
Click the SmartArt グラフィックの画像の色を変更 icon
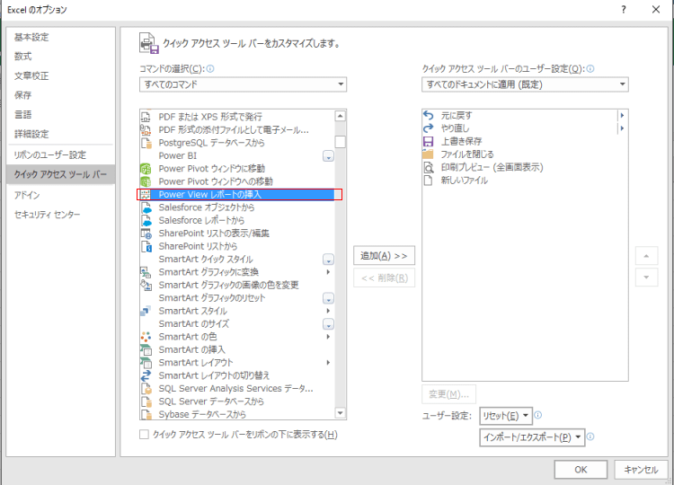coord(146,285)
